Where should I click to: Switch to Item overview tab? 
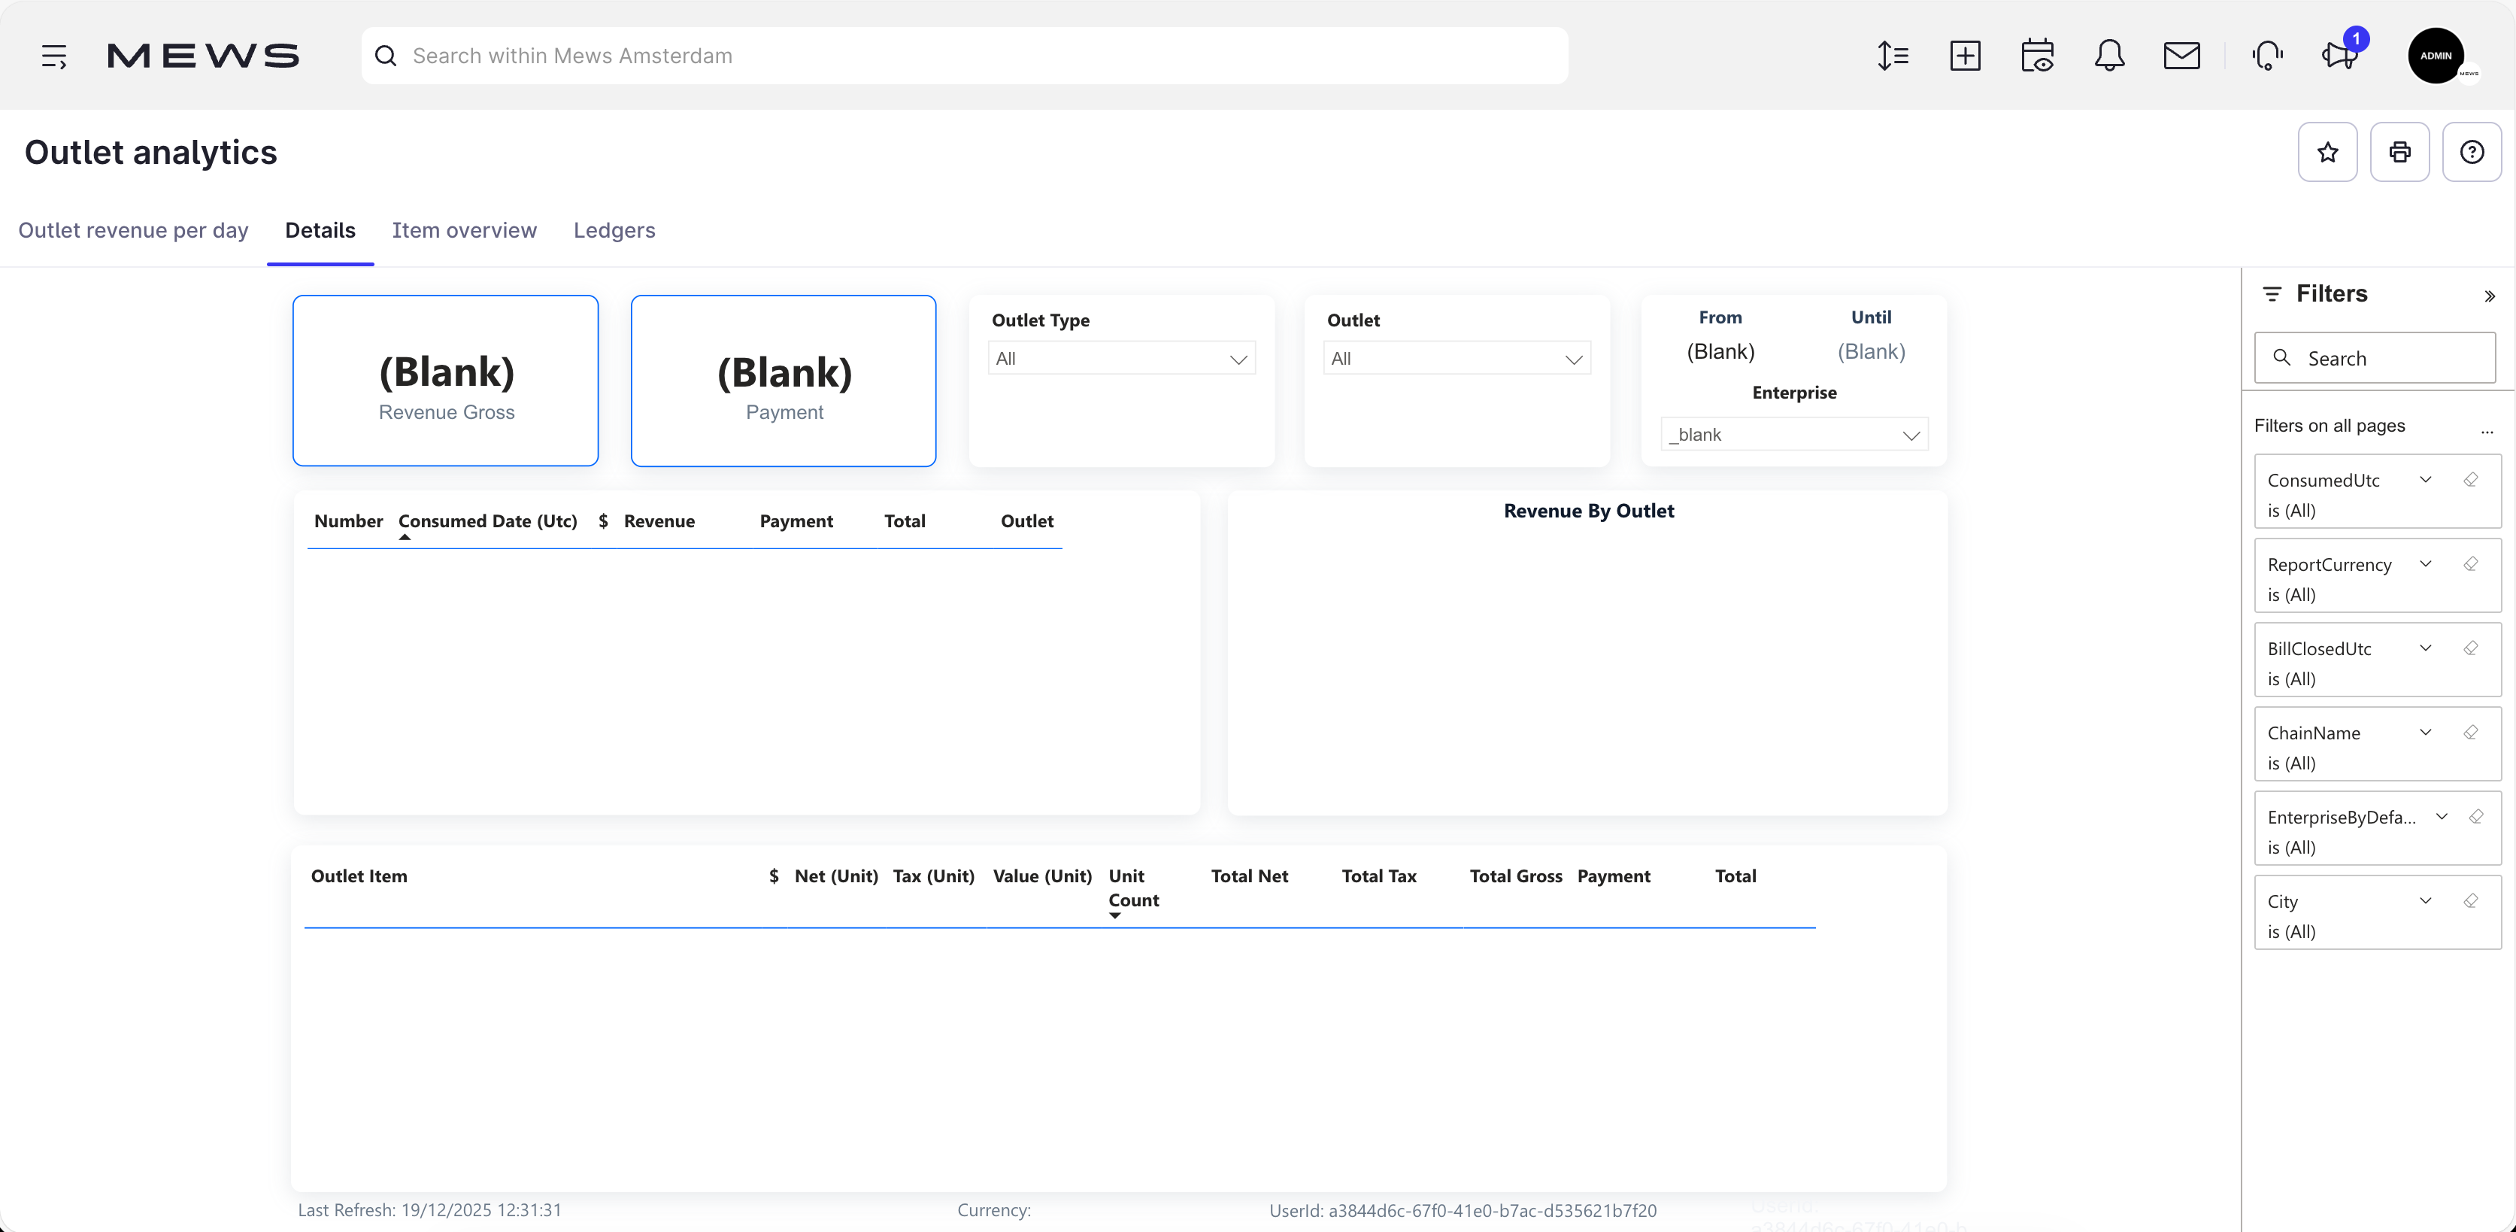465,231
